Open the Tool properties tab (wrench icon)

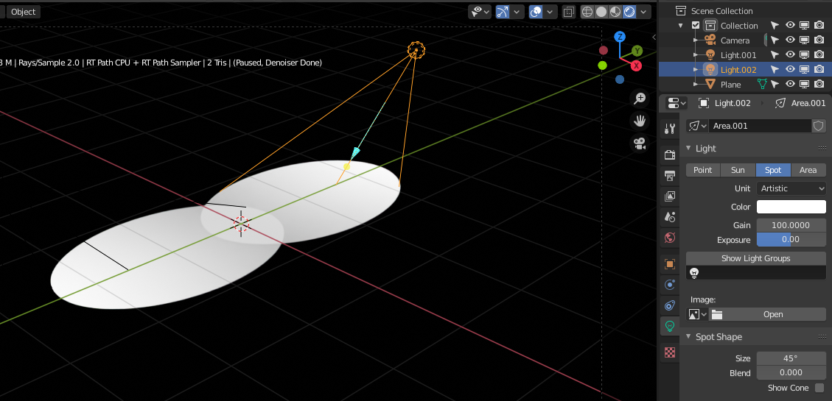[x=669, y=129]
